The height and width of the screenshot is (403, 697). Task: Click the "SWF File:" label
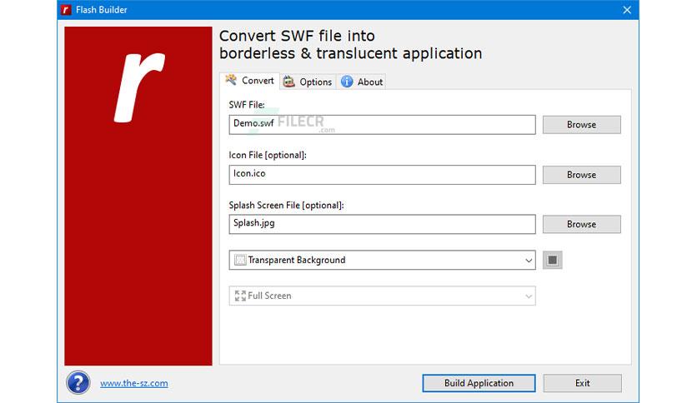click(x=247, y=105)
